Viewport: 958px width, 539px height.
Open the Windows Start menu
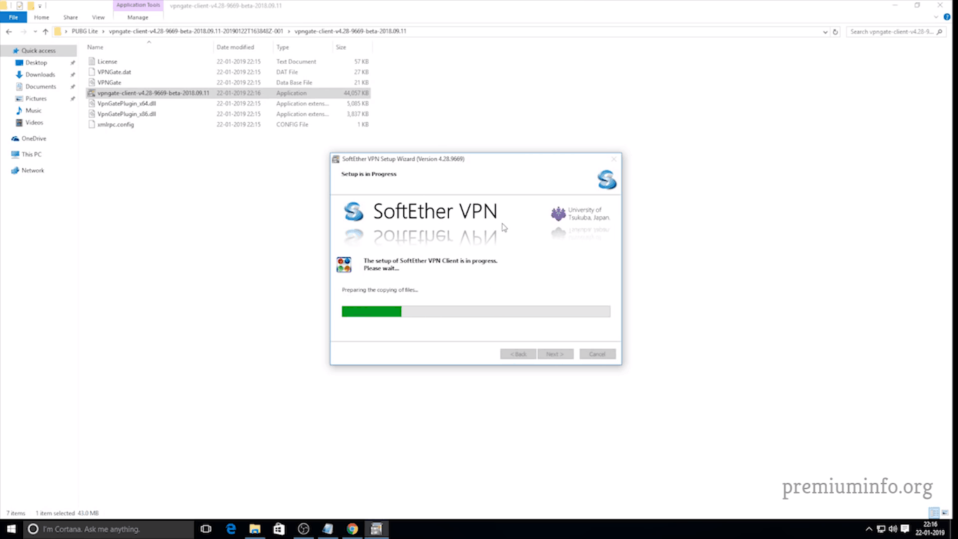point(13,529)
